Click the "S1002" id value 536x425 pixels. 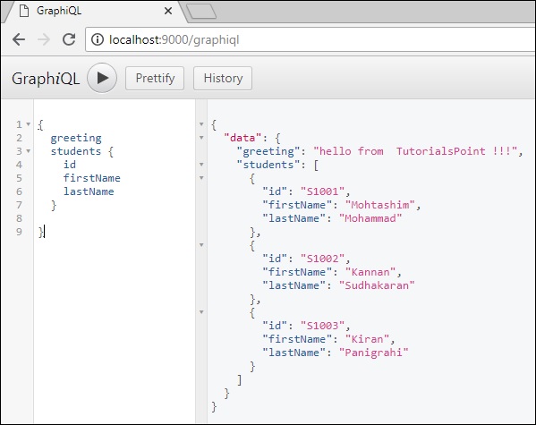(x=322, y=259)
